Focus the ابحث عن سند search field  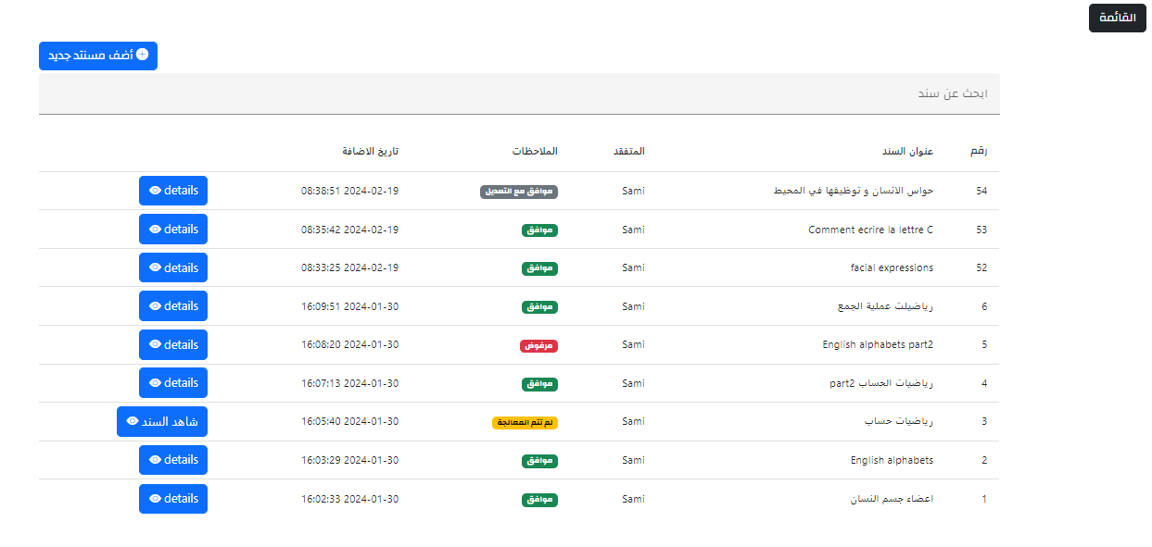tap(519, 94)
